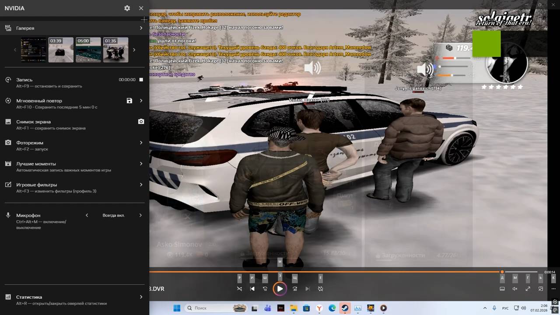The height and width of the screenshot is (315, 560).
Task: Show hidden system tray icons
Action: point(485,308)
